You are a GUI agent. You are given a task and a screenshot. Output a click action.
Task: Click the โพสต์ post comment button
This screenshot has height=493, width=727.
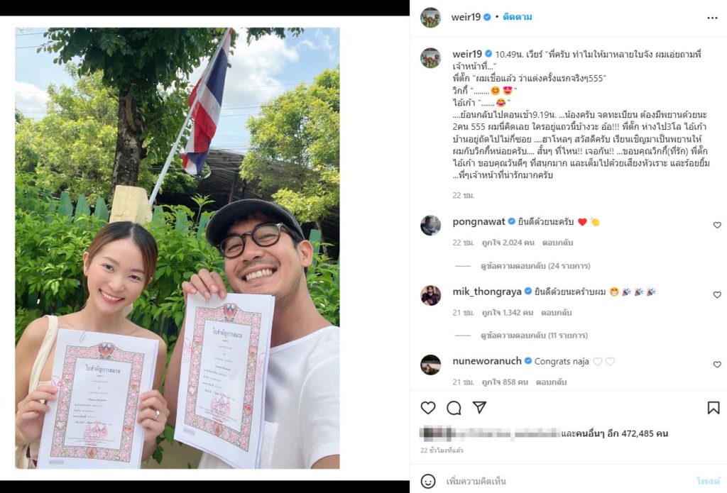point(708,482)
